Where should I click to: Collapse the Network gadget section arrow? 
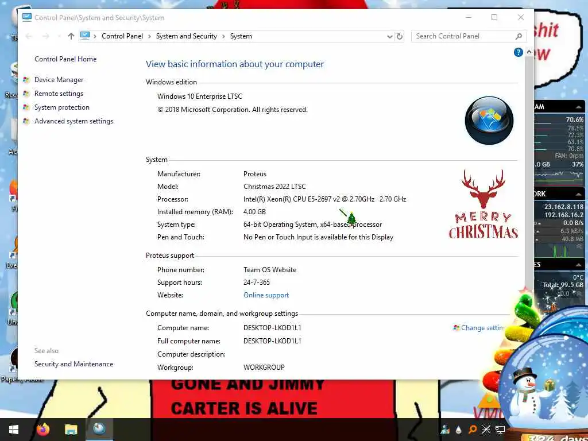coord(579,194)
